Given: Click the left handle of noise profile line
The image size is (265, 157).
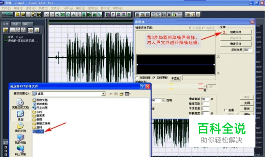Looking at the screenshot, I should coord(137,65).
